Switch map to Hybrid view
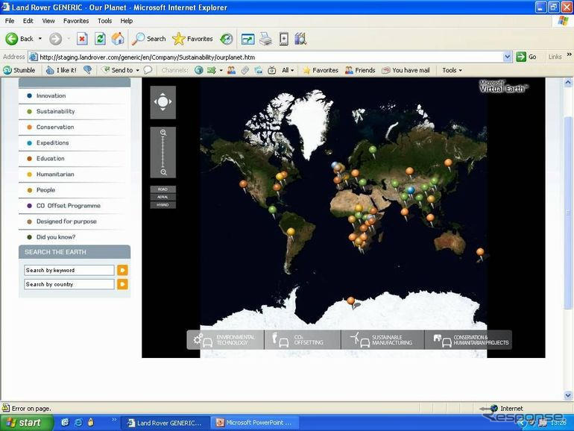This screenshot has height=431, width=574. tap(163, 204)
